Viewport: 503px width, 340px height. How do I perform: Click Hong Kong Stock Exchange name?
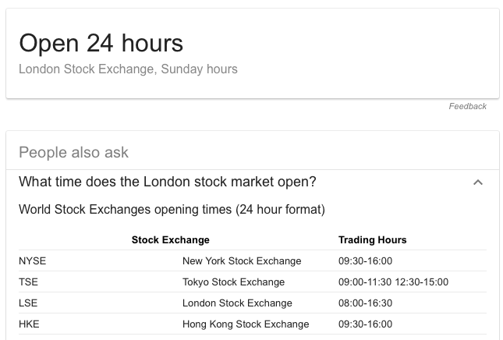click(246, 324)
